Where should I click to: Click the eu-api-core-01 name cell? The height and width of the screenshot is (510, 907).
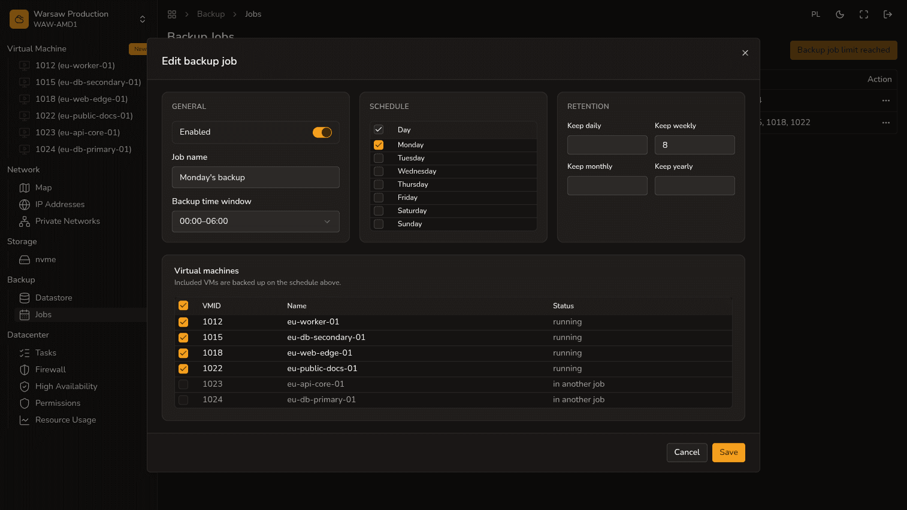316,384
